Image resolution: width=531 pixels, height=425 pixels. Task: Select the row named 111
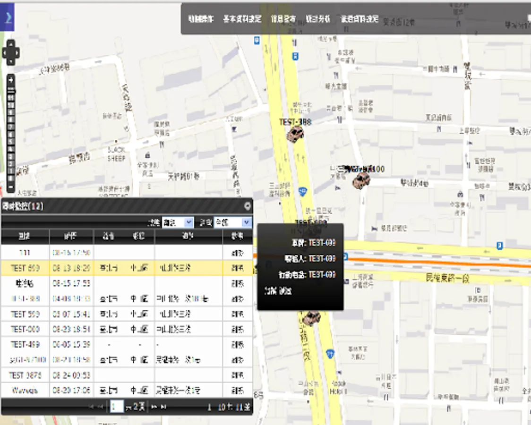tap(25, 253)
